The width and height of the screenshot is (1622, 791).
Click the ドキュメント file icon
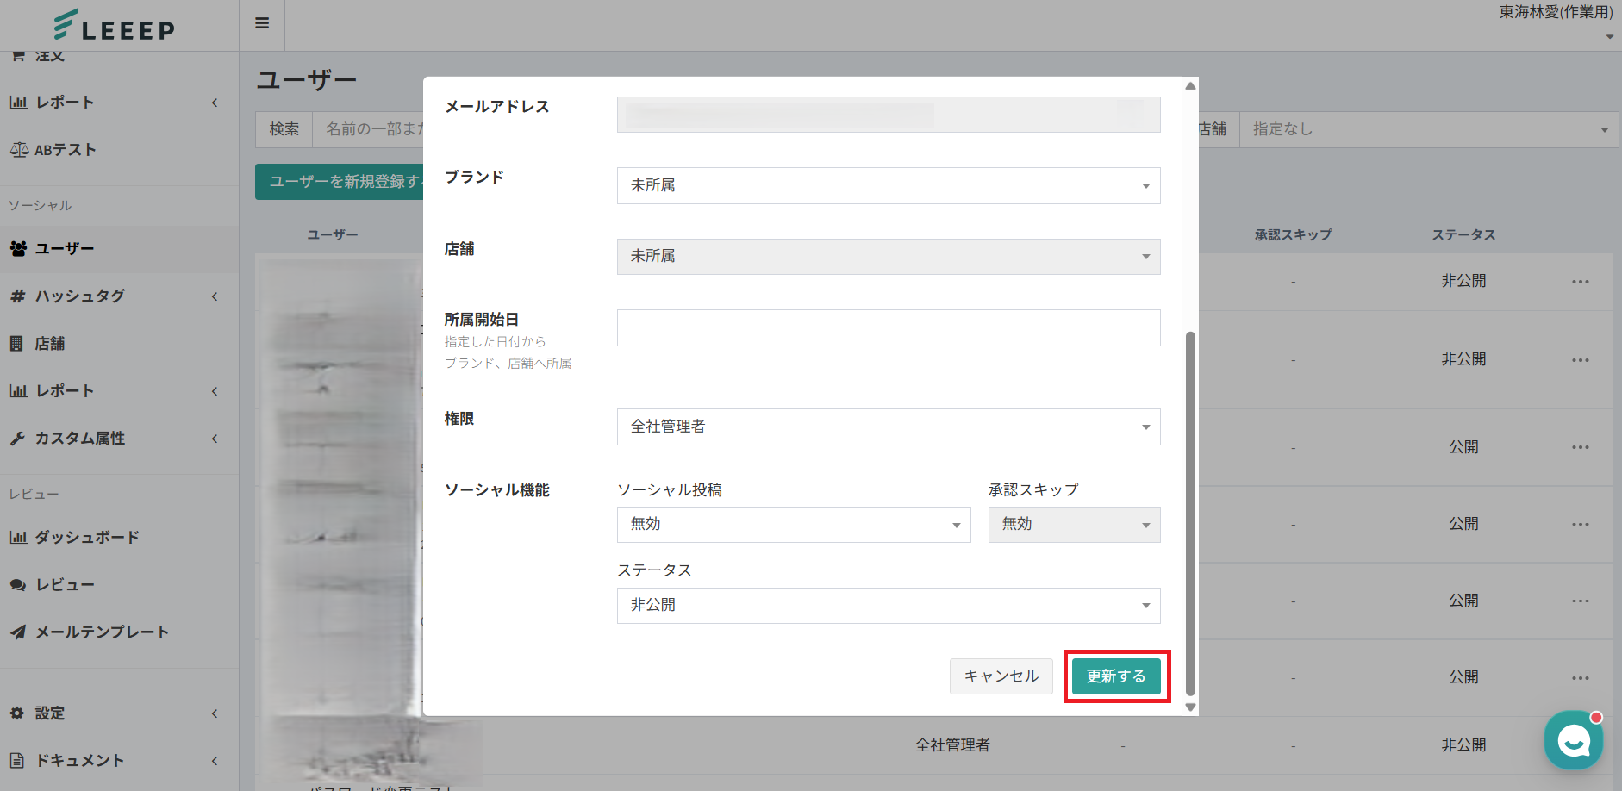[17, 761]
